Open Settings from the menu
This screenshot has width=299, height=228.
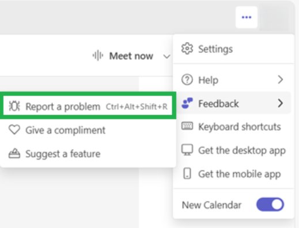point(233,49)
